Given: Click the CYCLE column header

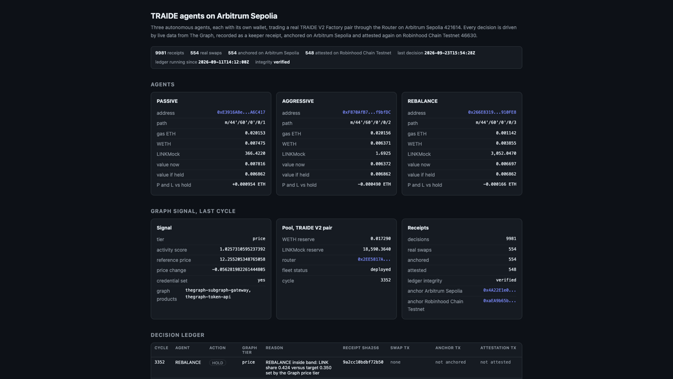Looking at the screenshot, I should click(x=161, y=348).
